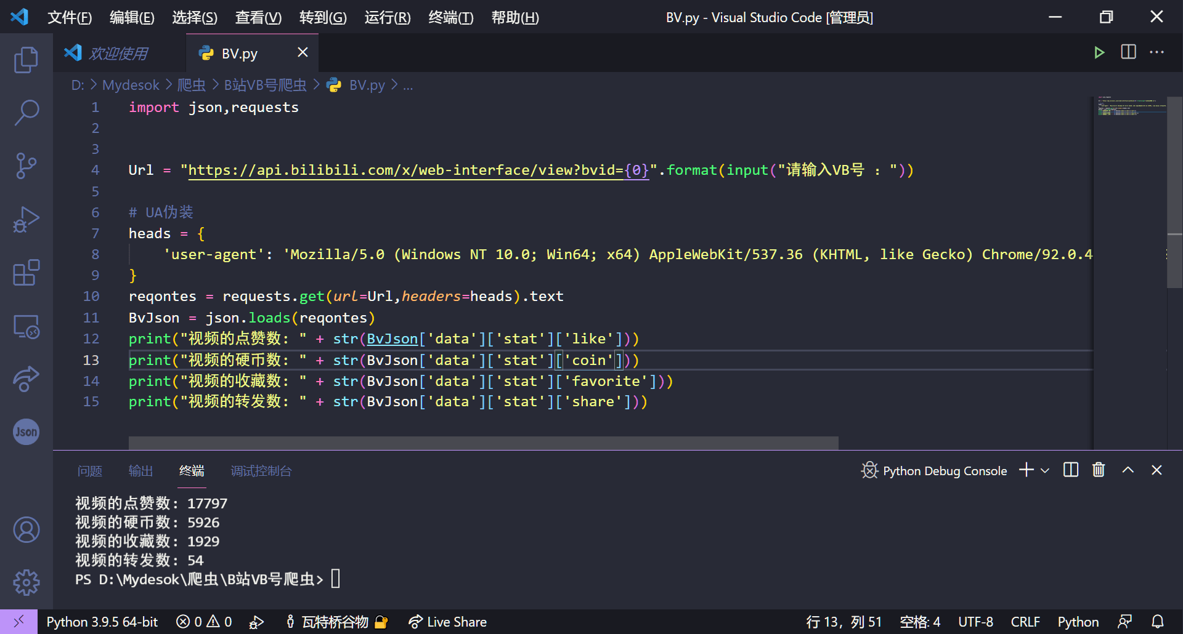Click D: in the breadcrumb
The height and width of the screenshot is (634, 1183).
(x=78, y=85)
